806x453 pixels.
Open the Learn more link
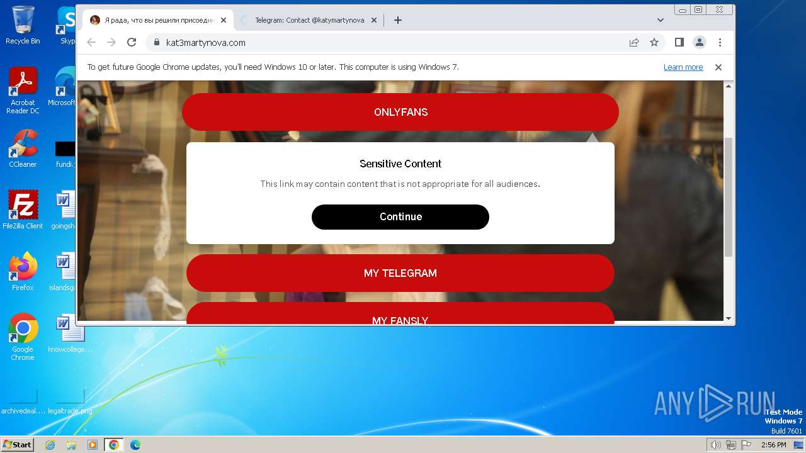pyautogui.click(x=683, y=67)
